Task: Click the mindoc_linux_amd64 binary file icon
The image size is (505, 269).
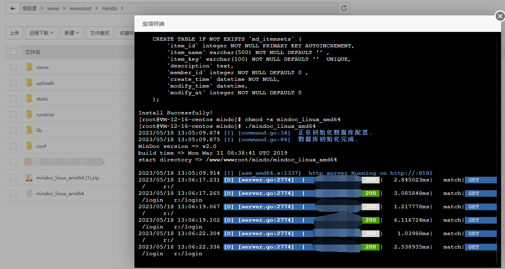Action: [x=29, y=194]
